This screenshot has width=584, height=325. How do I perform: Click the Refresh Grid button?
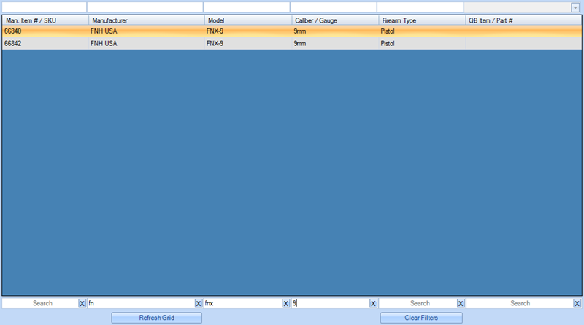(x=156, y=318)
